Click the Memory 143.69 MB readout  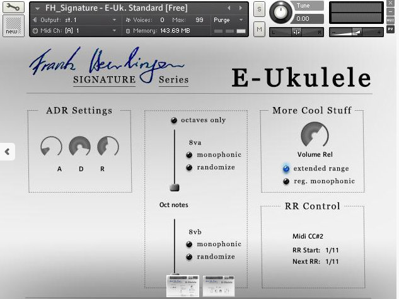click(175, 31)
